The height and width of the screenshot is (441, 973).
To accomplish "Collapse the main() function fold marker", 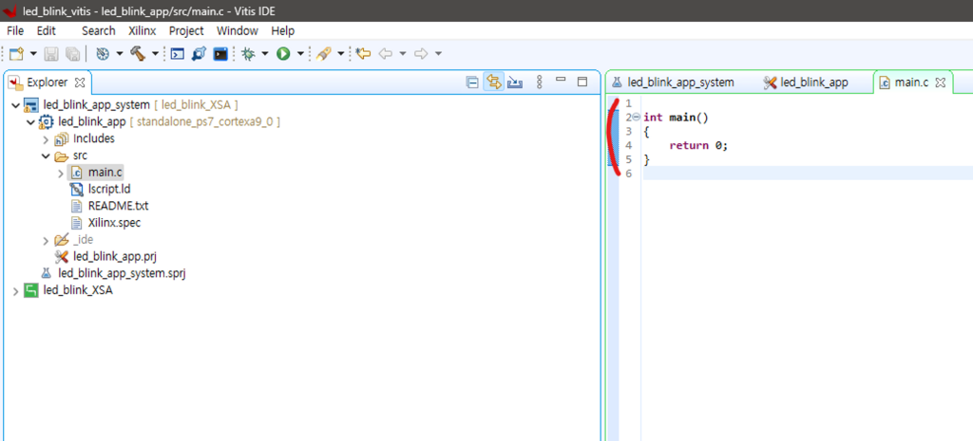I will coord(636,117).
